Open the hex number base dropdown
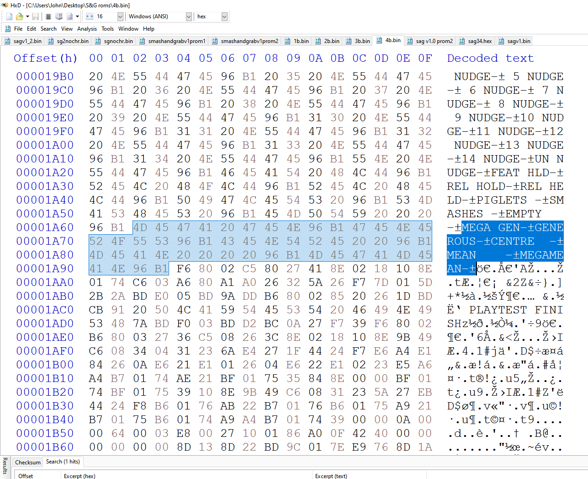Viewport: 588px width, 479px height. (224, 16)
